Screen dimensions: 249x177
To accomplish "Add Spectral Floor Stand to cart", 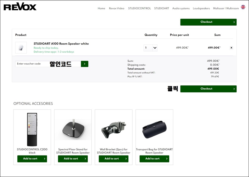I will click(73, 159).
